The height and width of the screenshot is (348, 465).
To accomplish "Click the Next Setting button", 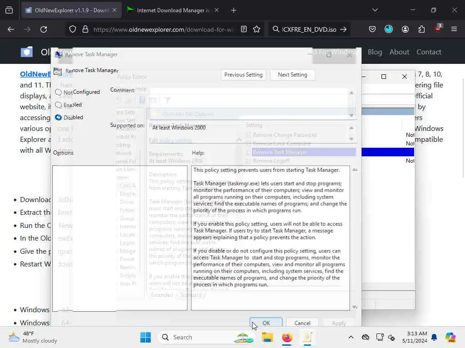I will [292, 75].
